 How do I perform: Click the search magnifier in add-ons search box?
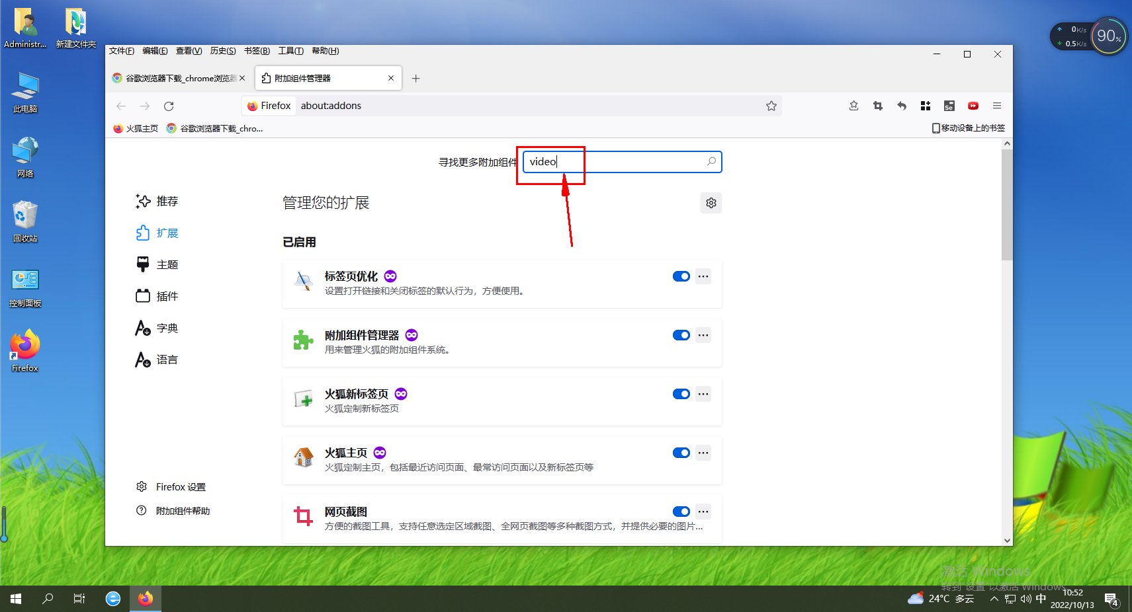pyautogui.click(x=711, y=161)
